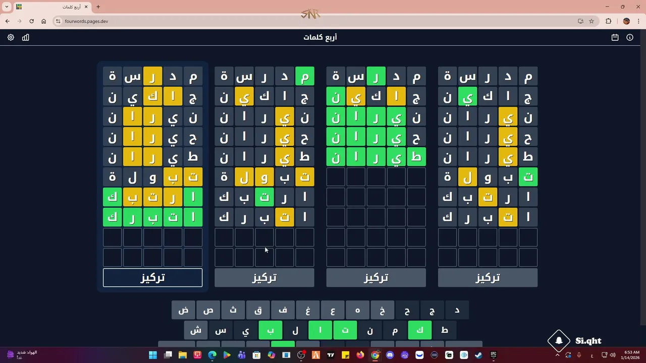Open Steam from the taskbar
646x363 pixels.
click(x=478, y=355)
